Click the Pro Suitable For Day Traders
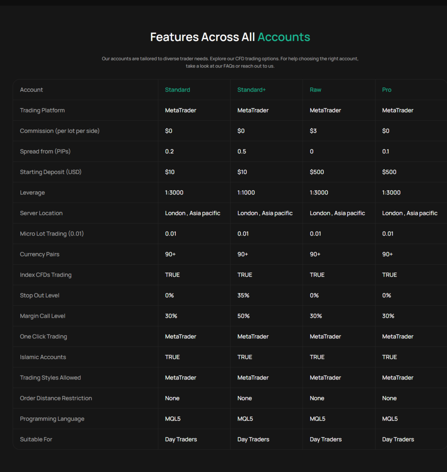Image resolution: width=447 pixels, height=472 pixels. click(x=398, y=439)
